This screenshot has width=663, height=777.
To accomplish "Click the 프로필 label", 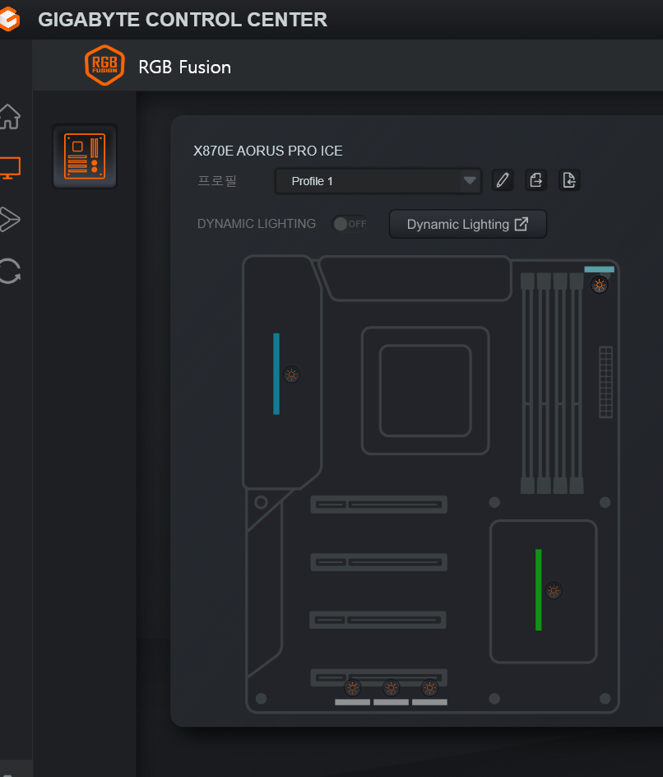I will pyautogui.click(x=217, y=181).
